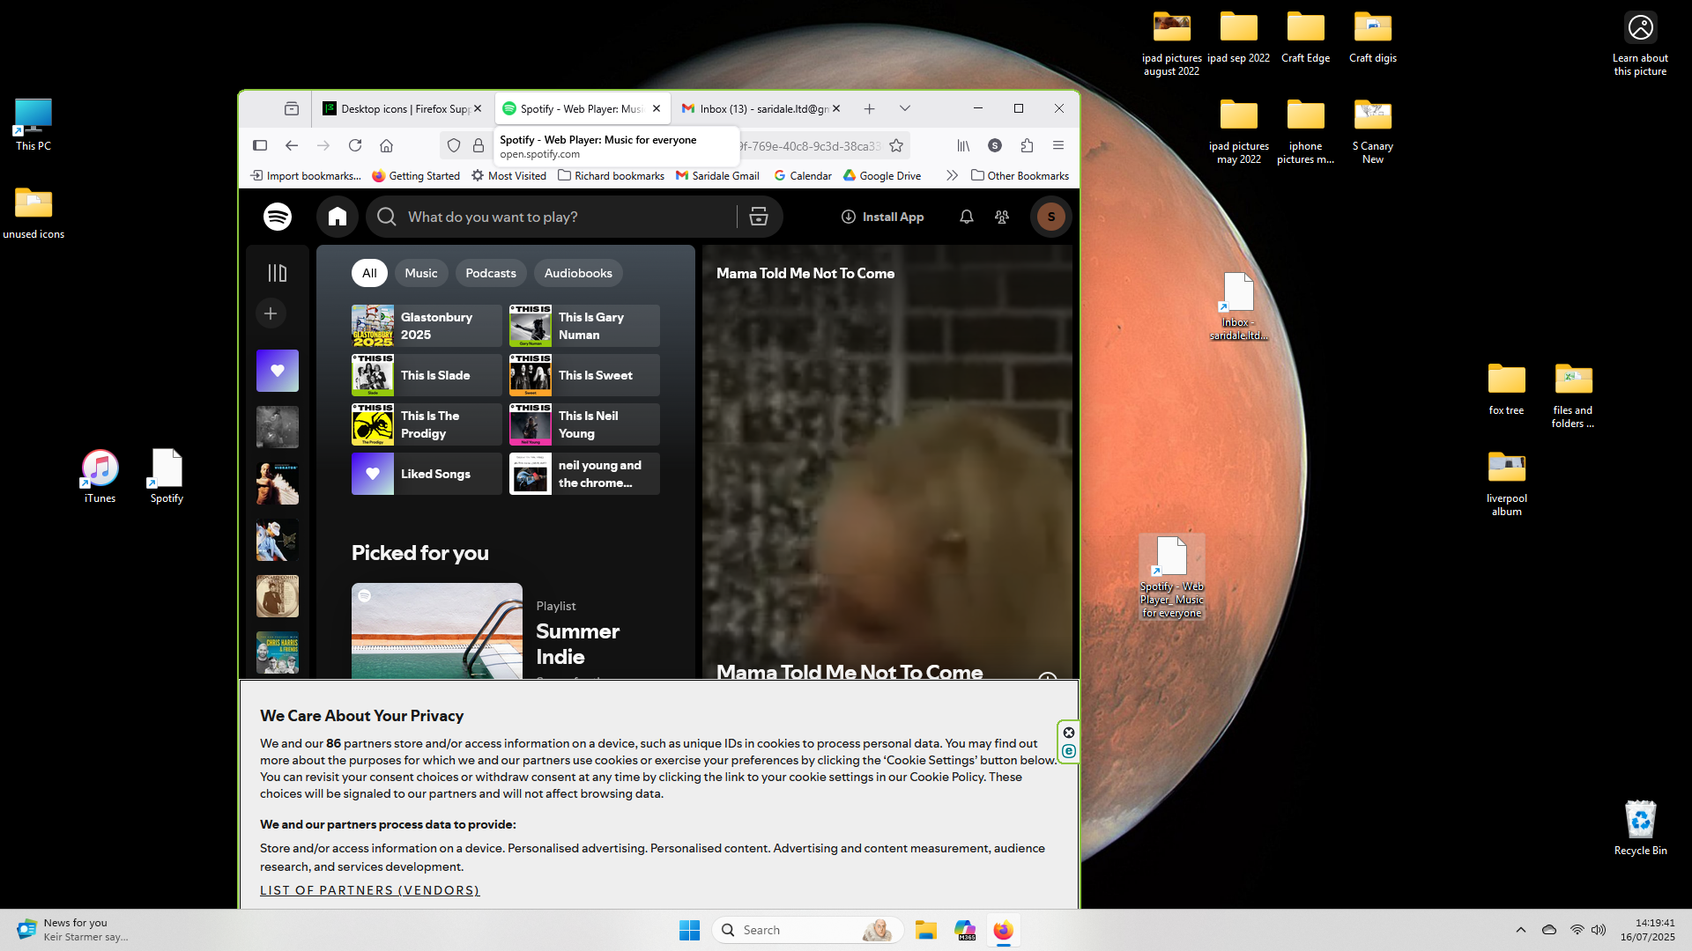This screenshot has height=951, width=1692.
Task: Open the Summer Indie playlist card
Action: point(506,630)
